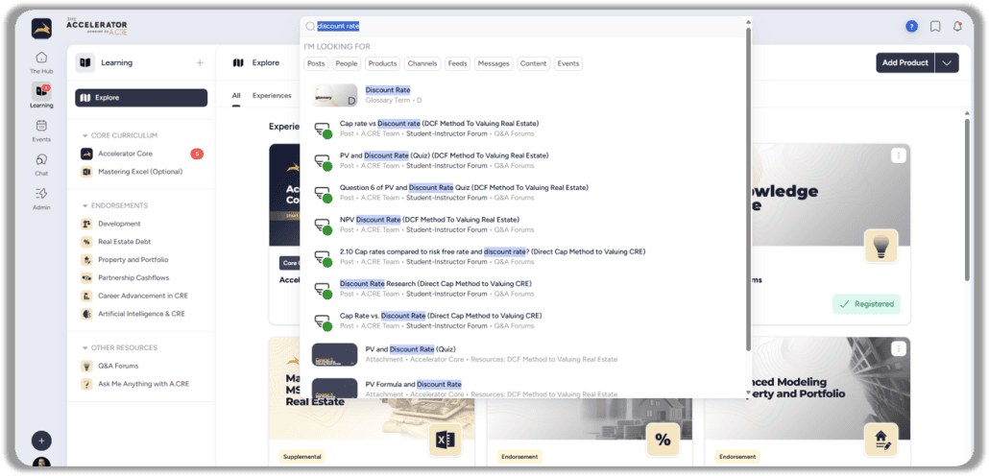Open the Events calendar icon
989x476 pixels.
click(x=41, y=130)
